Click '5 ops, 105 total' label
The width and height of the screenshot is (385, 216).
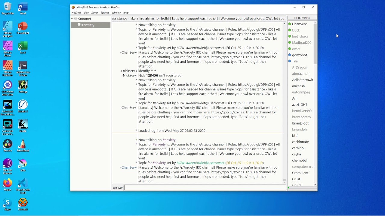coord(302,18)
